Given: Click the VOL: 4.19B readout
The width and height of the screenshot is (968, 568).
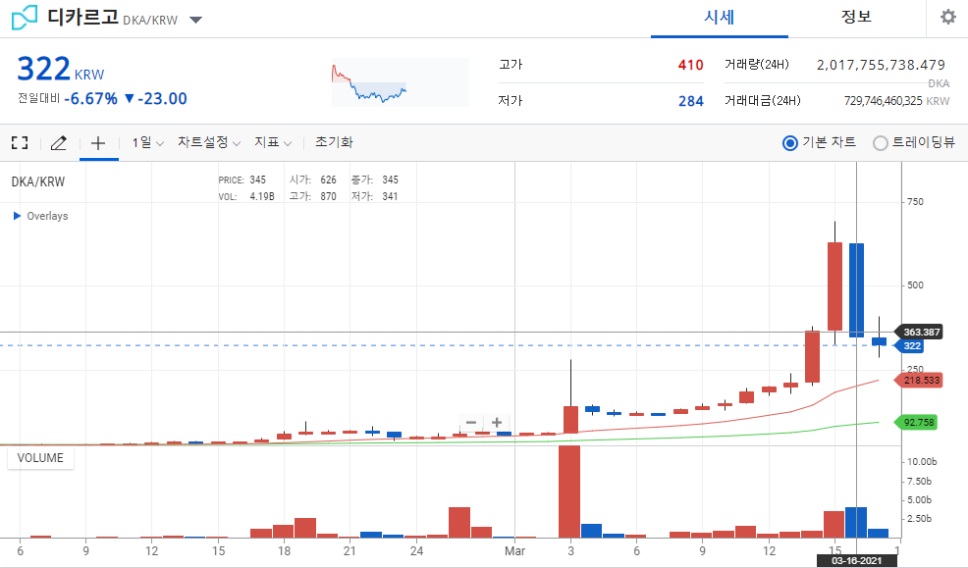Looking at the screenshot, I should coord(246,196).
